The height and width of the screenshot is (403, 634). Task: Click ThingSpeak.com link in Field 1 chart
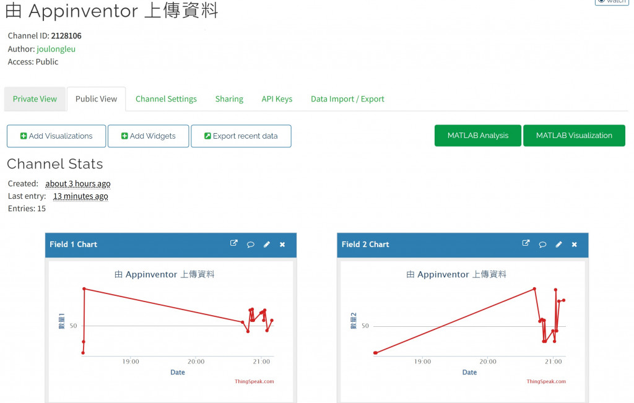coord(254,381)
